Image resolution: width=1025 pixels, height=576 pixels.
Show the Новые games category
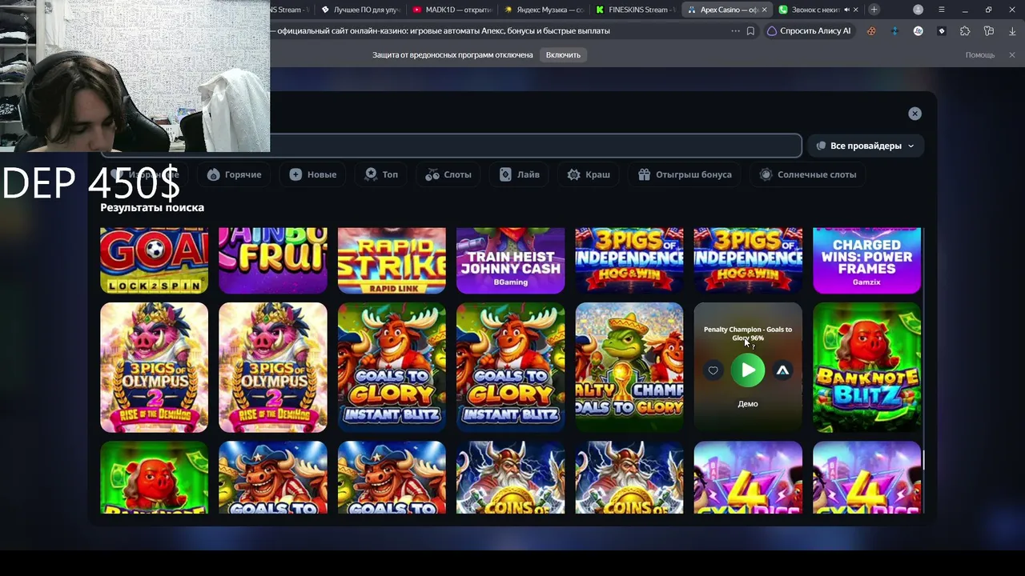tap(313, 174)
